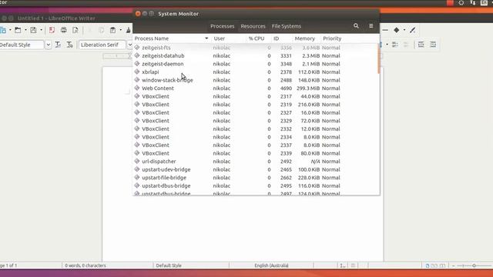Select the zeitgeist-daemon process row
Screen dimensions: 493x277
coord(255,64)
